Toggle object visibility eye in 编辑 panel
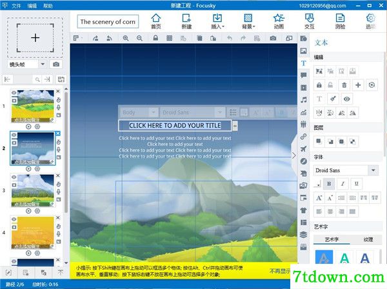Image resolution: width=387 pixels, height=289 pixels. (346, 99)
